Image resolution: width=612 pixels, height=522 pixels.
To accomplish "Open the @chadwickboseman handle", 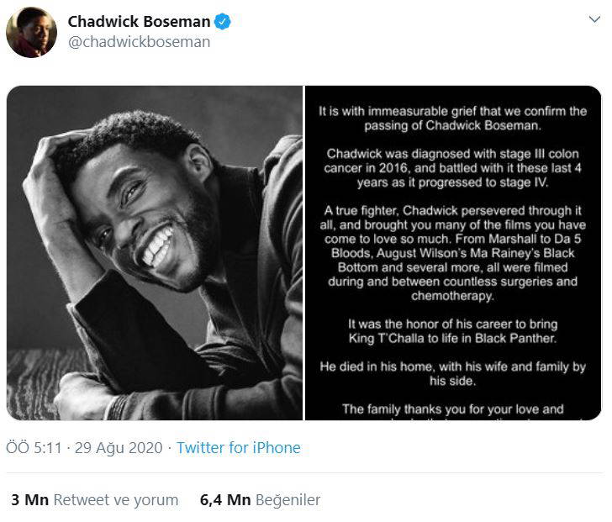I will [x=139, y=41].
